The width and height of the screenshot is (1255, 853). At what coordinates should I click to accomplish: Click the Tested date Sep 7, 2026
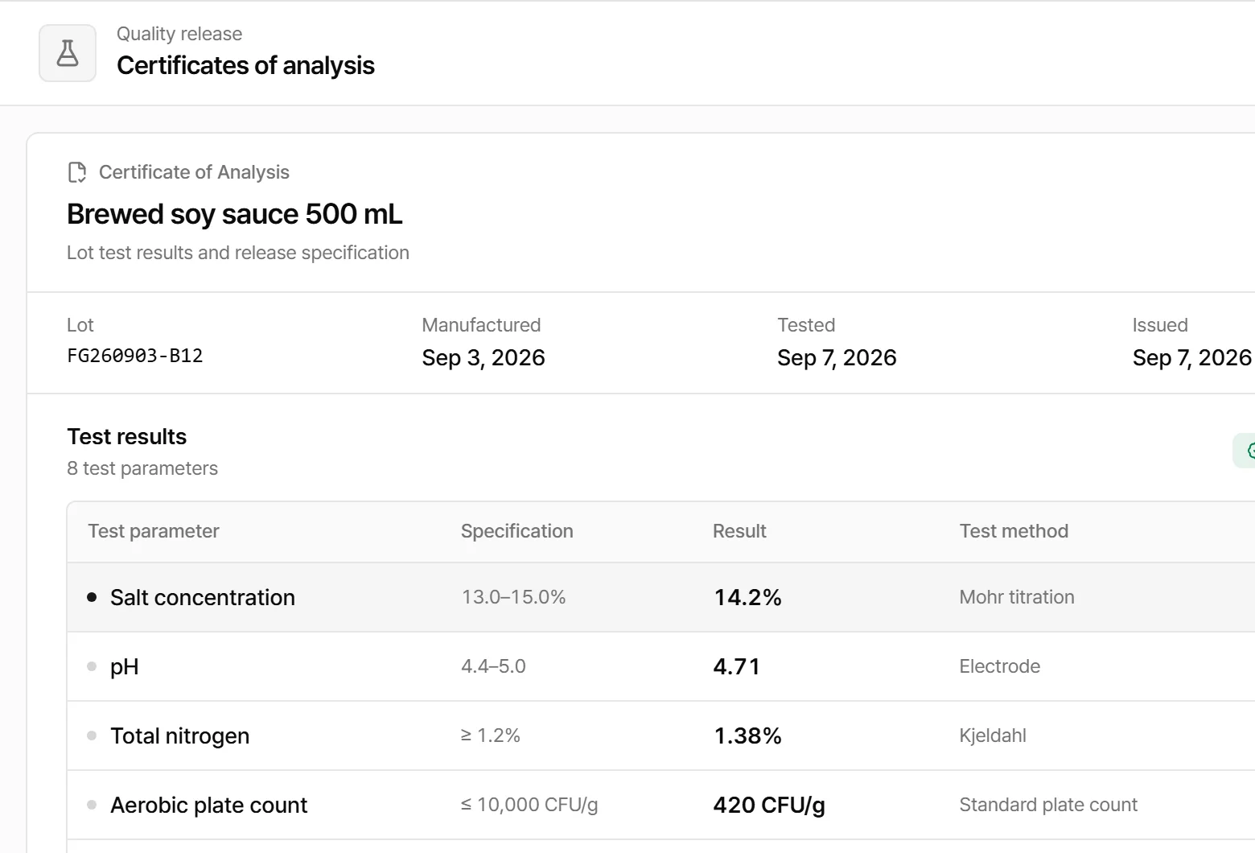[x=837, y=357]
